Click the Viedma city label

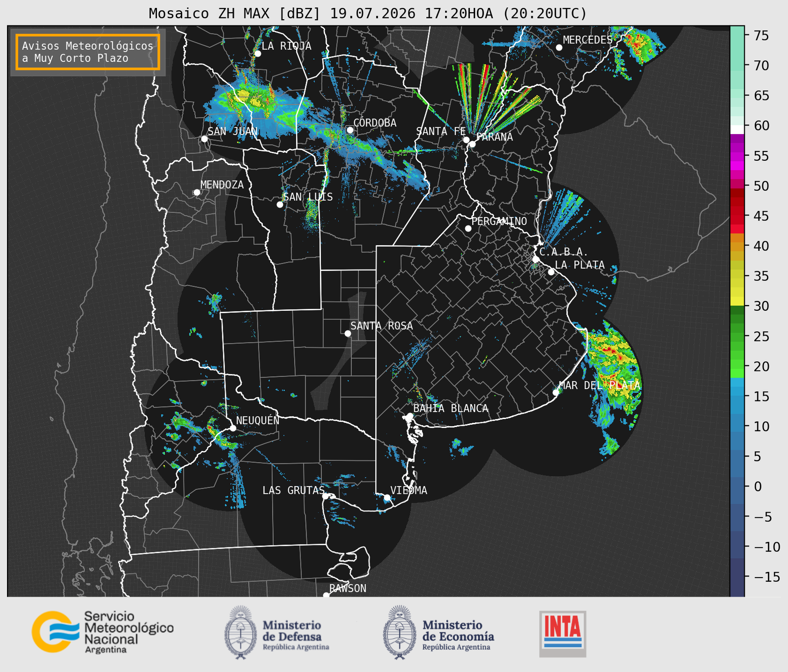(409, 490)
